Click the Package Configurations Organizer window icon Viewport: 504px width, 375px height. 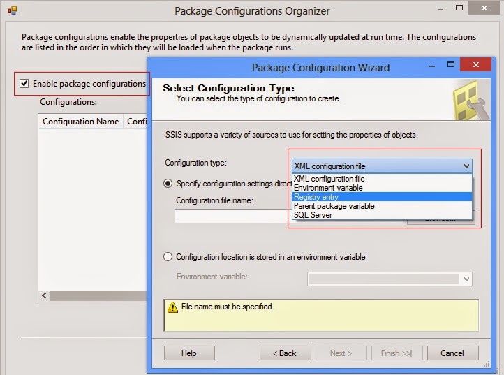click(x=13, y=10)
